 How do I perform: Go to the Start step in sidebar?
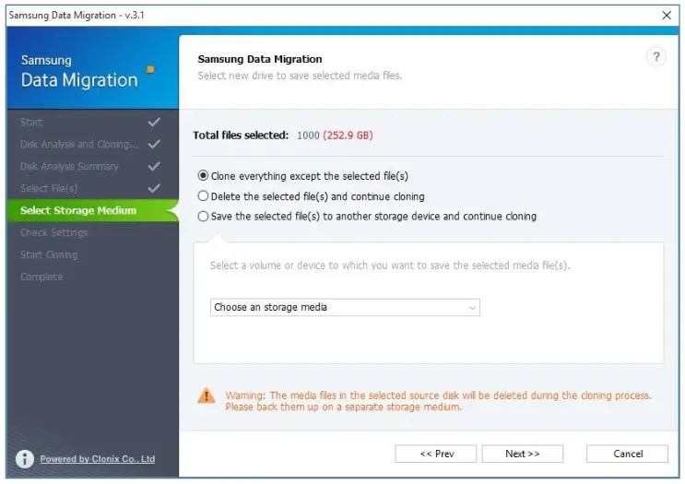(31, 123)
